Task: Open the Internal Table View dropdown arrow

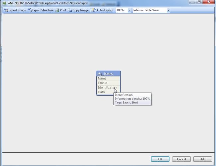Action: (168, 10)
